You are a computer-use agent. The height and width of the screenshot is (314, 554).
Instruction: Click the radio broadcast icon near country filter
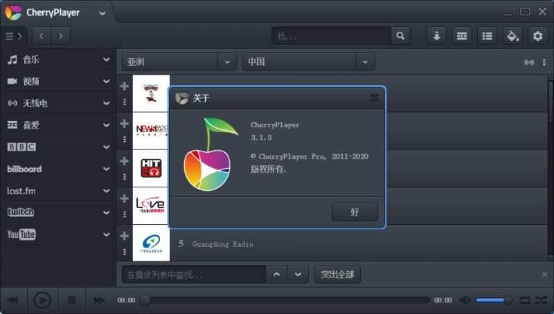[529, 62]
